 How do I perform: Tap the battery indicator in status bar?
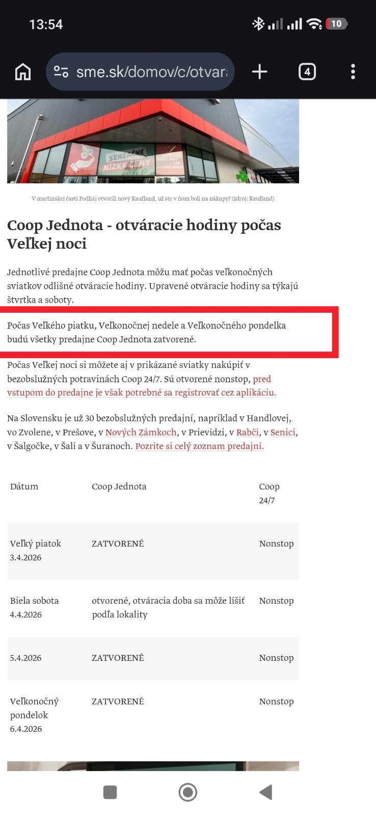tap(337, 24)
